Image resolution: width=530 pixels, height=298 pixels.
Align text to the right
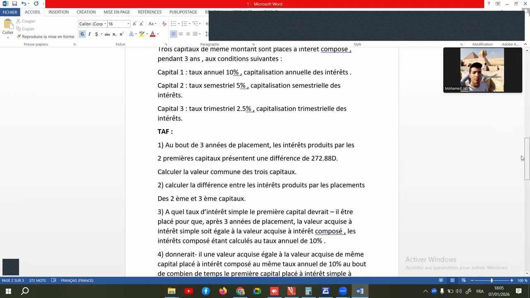(x=188, y=34)
